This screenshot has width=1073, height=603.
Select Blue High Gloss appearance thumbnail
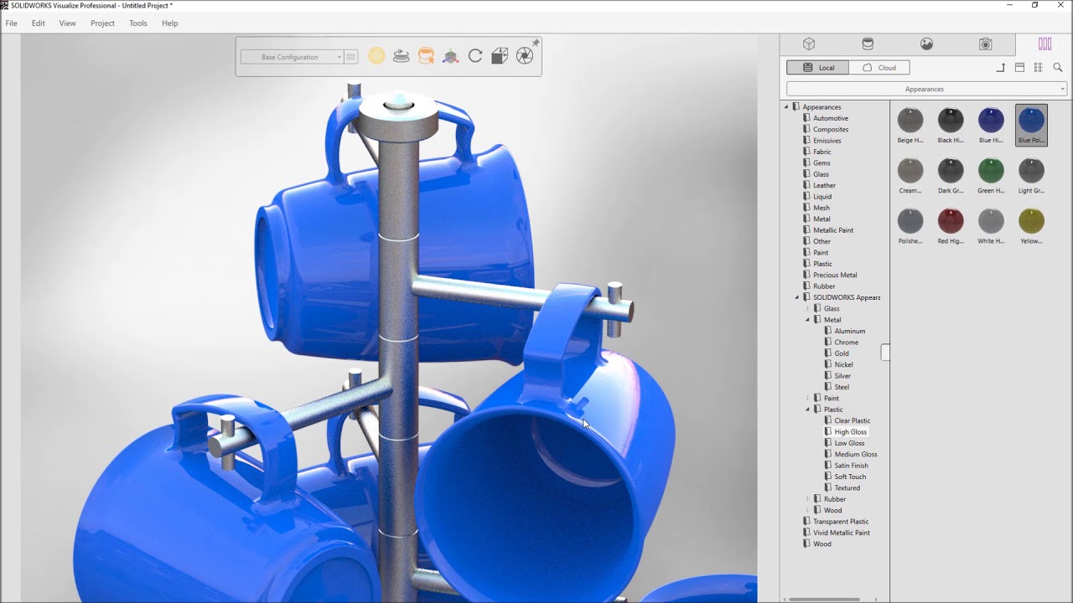[x=991, y=125]
